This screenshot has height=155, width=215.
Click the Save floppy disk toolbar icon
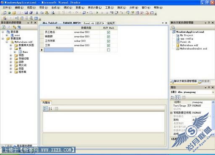pyautogui.click(x=26, y=13)
